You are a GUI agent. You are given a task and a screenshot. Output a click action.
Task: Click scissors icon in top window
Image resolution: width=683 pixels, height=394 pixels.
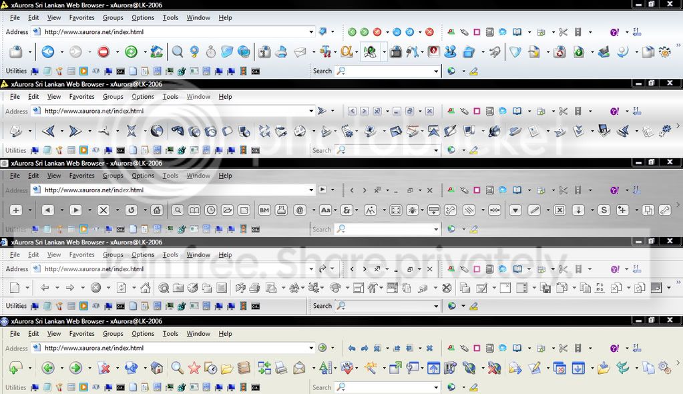563,32
